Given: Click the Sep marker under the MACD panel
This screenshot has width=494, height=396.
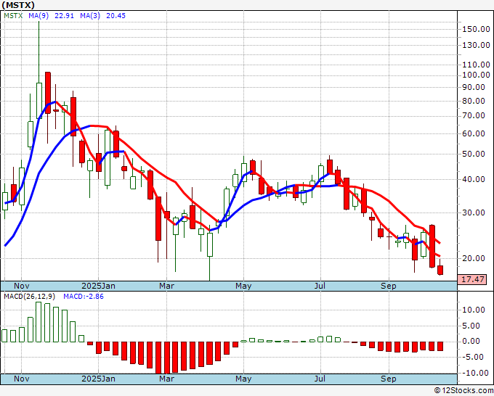Looking at the screenshot, I should click(389, 379).
